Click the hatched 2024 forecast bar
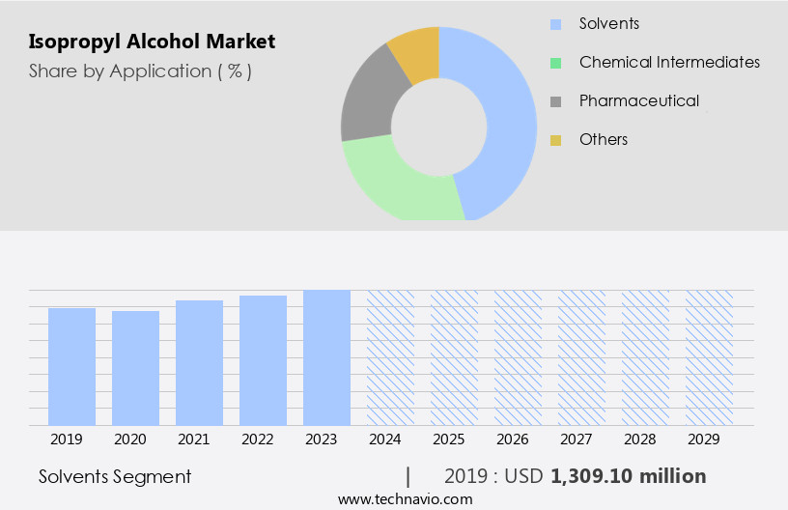This screenshot has width=788, height=510. point(390,357)
